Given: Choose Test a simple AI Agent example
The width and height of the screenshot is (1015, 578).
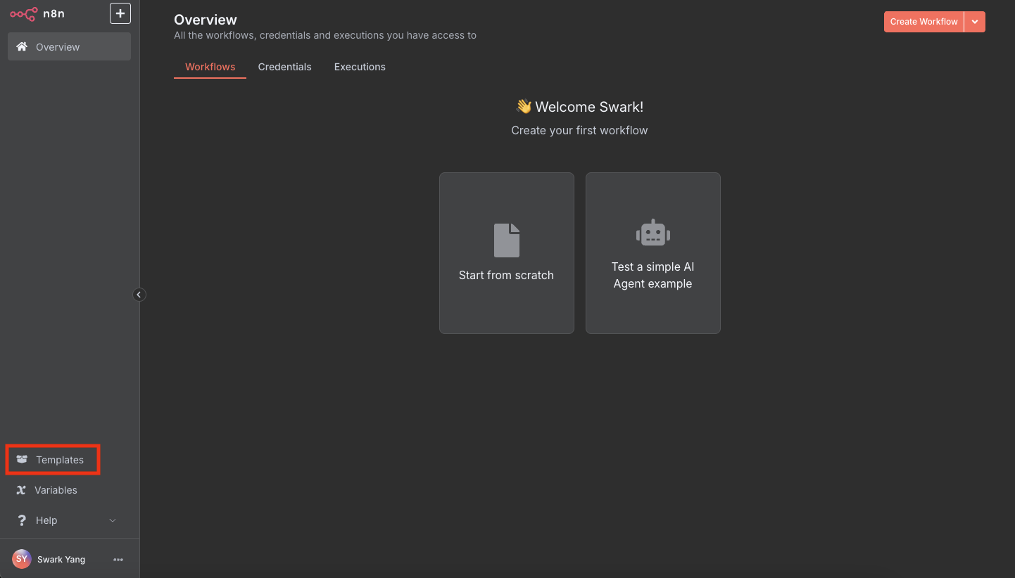Looking at the screenshot, I should pyautogui.click(x=653, y=253).
